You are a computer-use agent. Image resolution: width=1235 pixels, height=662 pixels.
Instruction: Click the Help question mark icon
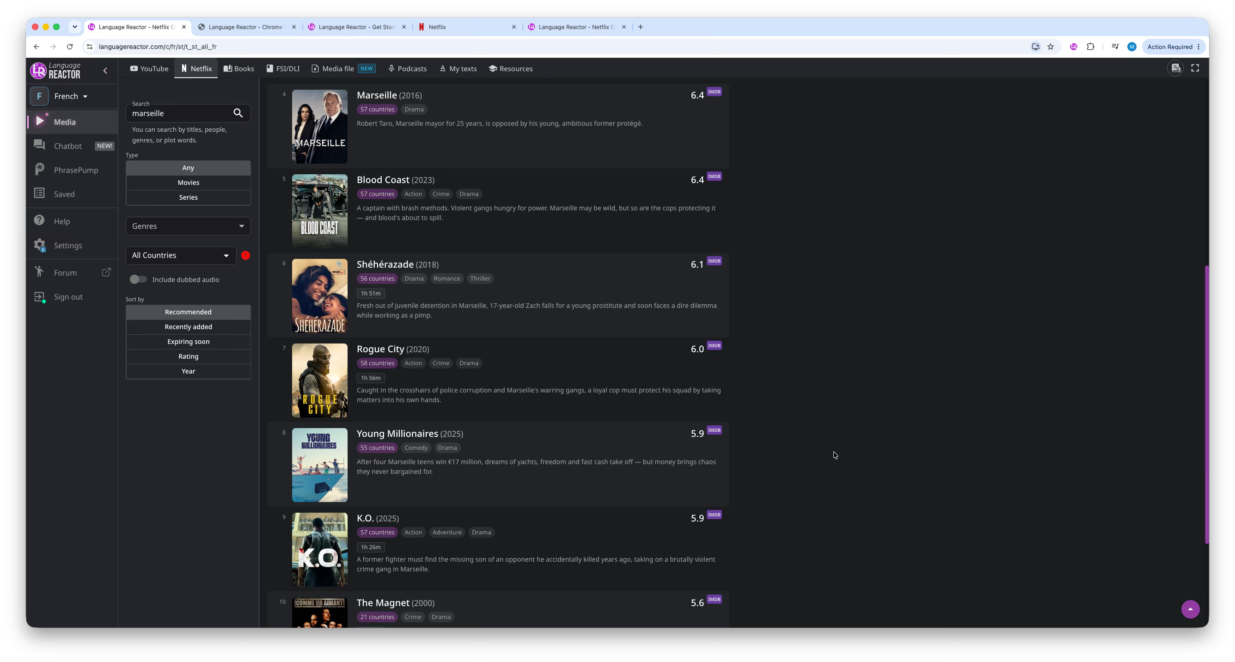(x=39, y=221)
